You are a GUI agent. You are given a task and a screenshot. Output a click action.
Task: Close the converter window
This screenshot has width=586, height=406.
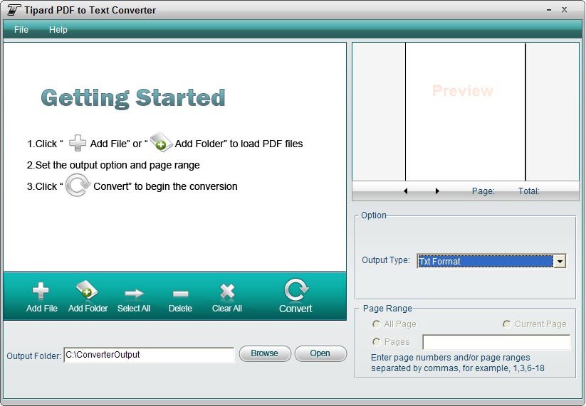point(565,10)
